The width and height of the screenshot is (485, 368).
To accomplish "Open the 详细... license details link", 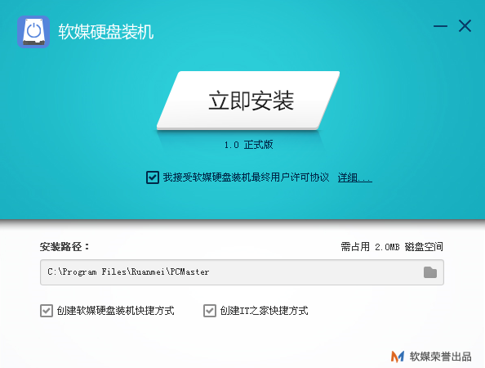I will click(x=355, y=177).
